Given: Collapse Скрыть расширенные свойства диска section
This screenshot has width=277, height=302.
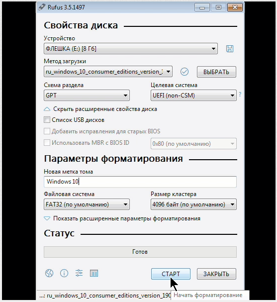Looking at the screenshot, I should (x=100, y=109).
